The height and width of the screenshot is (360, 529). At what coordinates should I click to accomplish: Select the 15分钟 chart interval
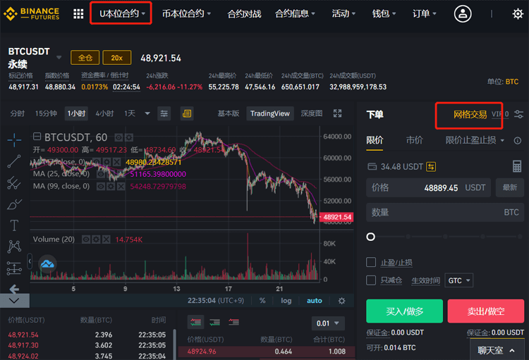pos(46,113)
